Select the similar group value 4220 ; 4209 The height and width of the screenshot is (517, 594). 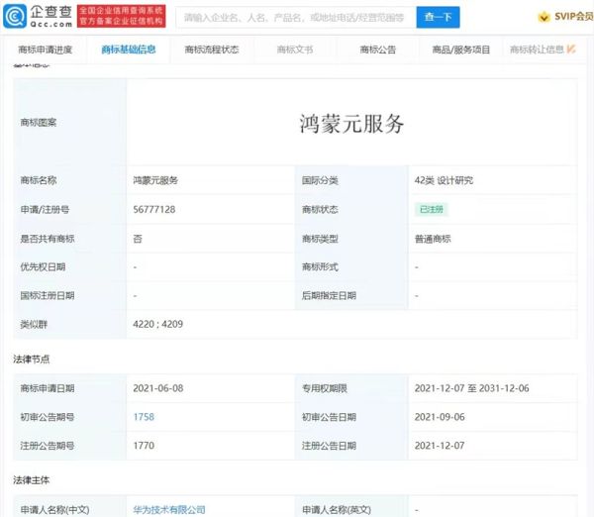pyautogui.click(x=158, y=324)
